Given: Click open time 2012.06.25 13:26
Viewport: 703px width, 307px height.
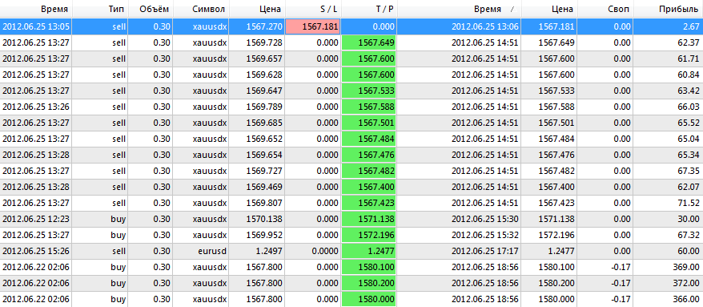Looking at the screenshot, I should coord(36,107).
